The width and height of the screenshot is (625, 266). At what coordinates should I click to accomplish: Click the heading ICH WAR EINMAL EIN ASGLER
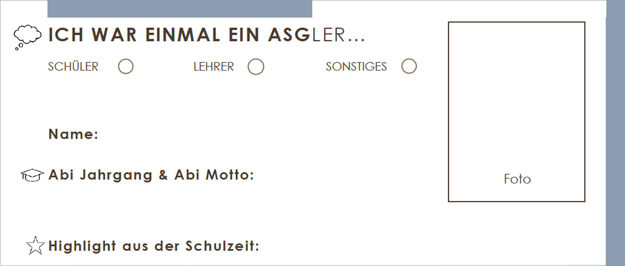click(x=207, y=35)
